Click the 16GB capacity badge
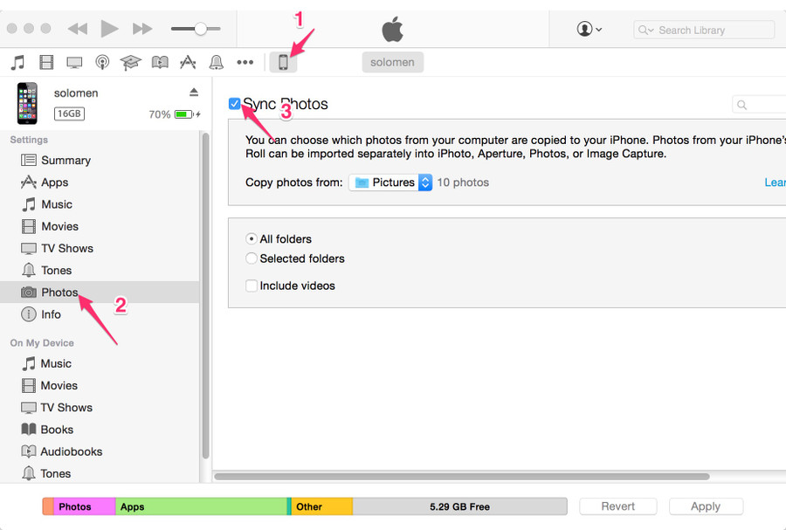The image size is (786, 530). [x=69, y=114]
